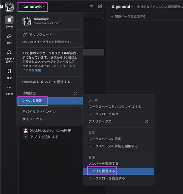Open アナリティクス external link entry
183x194 pixels.
pyautogui.click(x=118, y=122)
